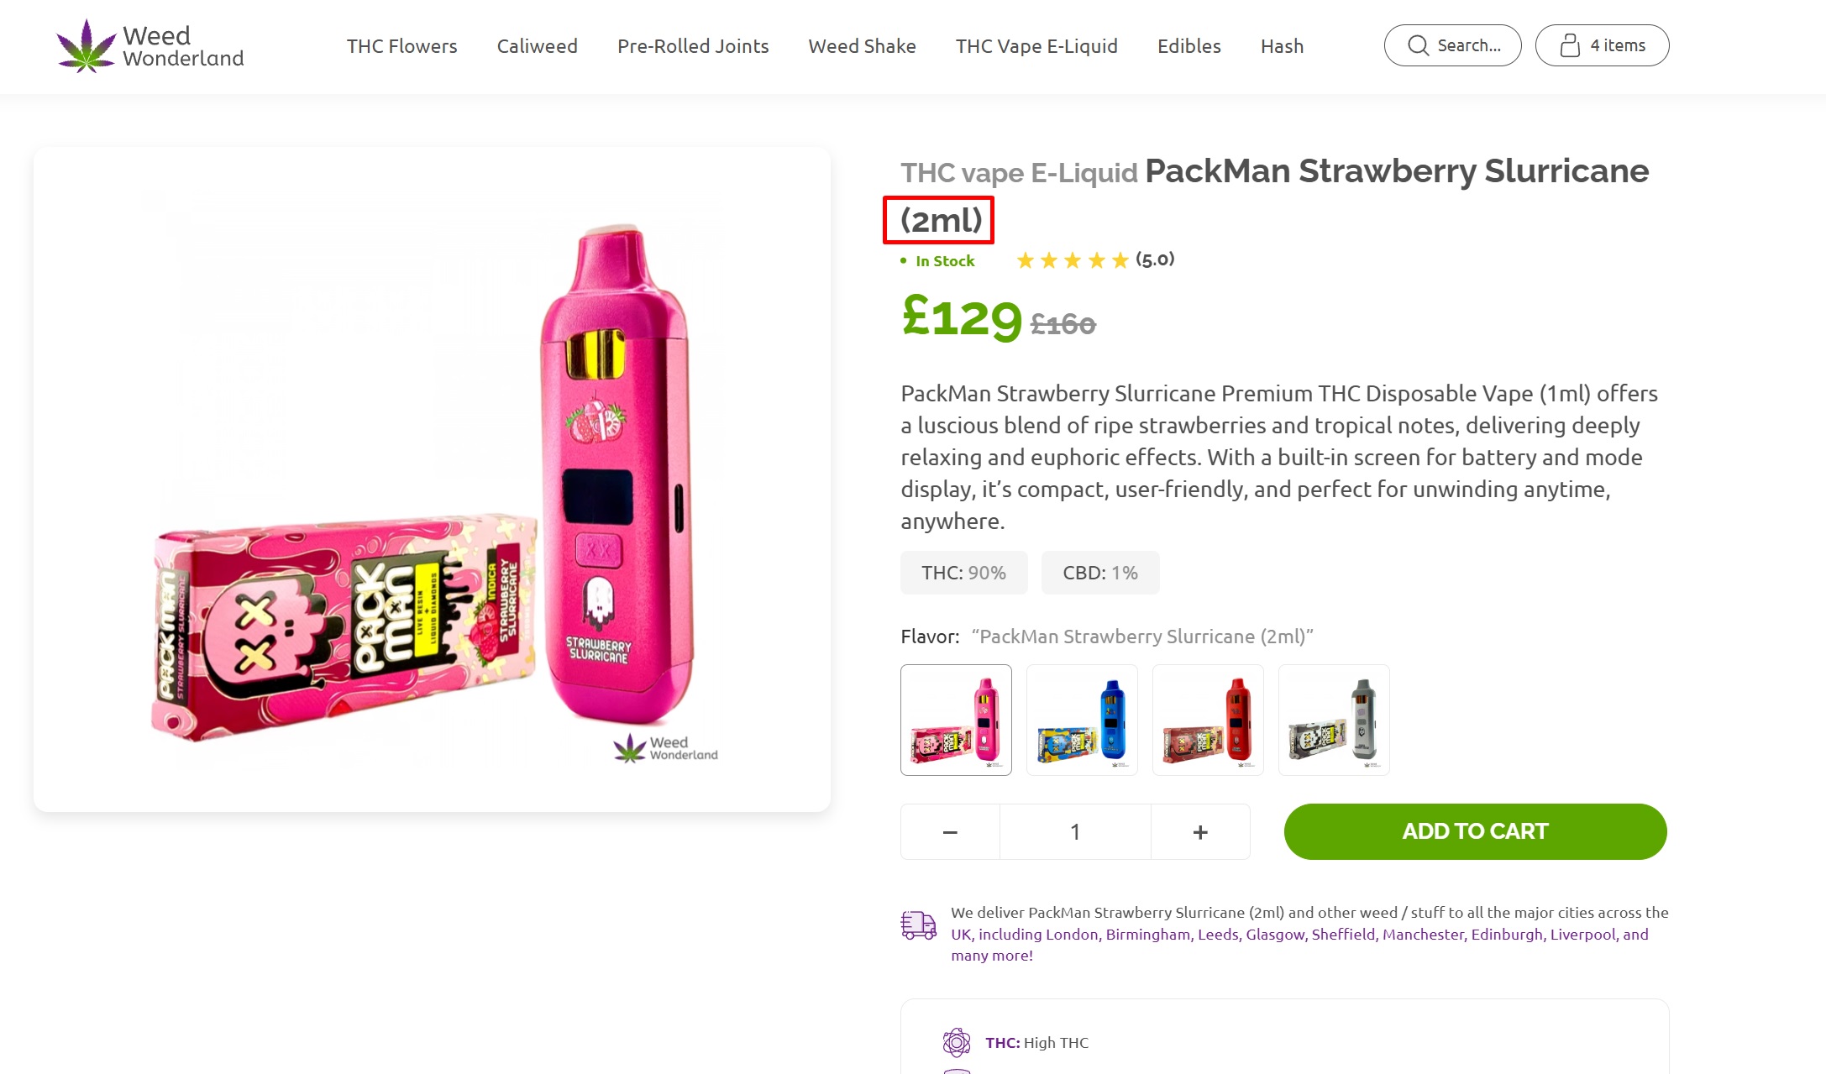Click the delivery truck icon

tap(918, 925)
